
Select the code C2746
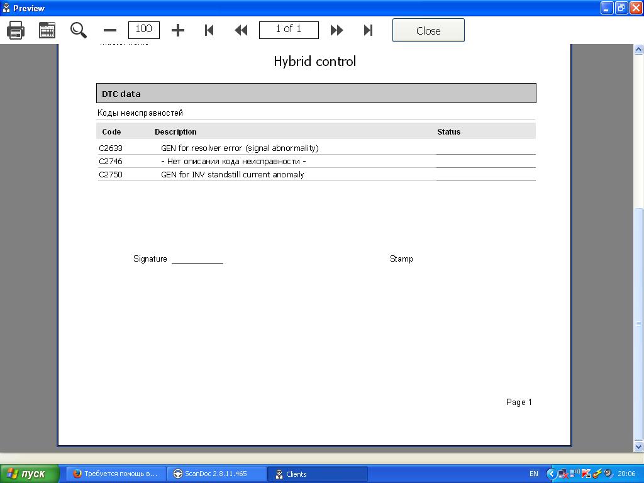(x=111, y=162)
